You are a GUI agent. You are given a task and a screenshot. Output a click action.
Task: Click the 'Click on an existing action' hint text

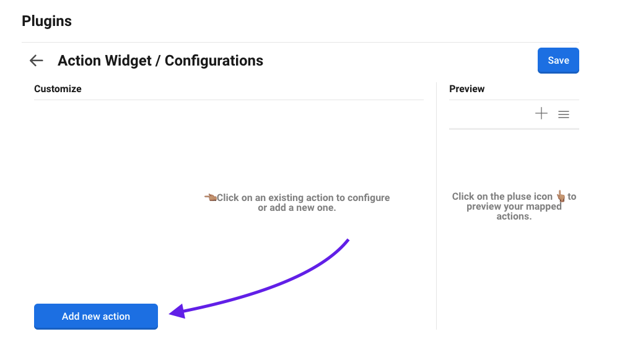coord(303,198)
